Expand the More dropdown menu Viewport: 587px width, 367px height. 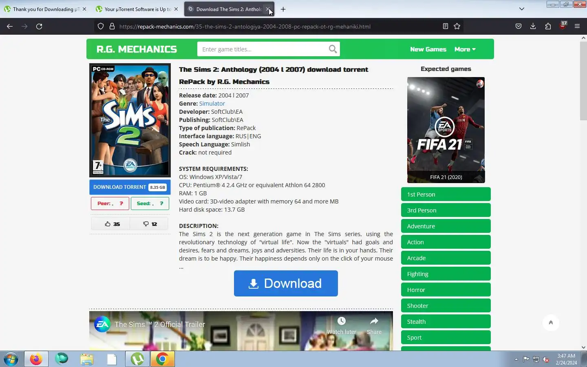point(465,49)
